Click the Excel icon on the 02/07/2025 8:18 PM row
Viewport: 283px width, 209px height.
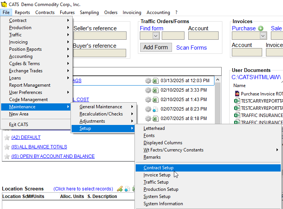(155, 119)
